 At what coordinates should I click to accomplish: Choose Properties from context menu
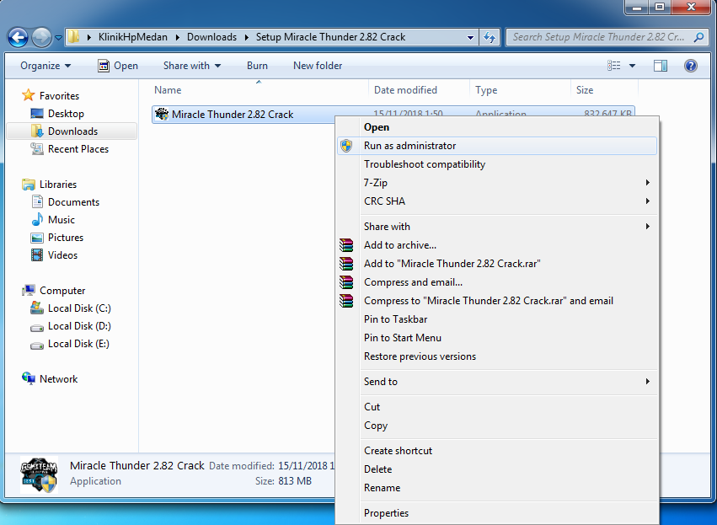pos(497,513)
